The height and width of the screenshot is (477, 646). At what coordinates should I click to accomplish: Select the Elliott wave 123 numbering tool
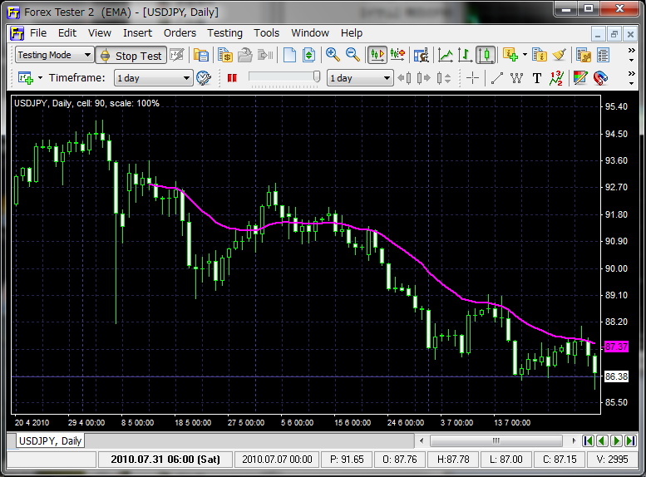click(556, 78)
